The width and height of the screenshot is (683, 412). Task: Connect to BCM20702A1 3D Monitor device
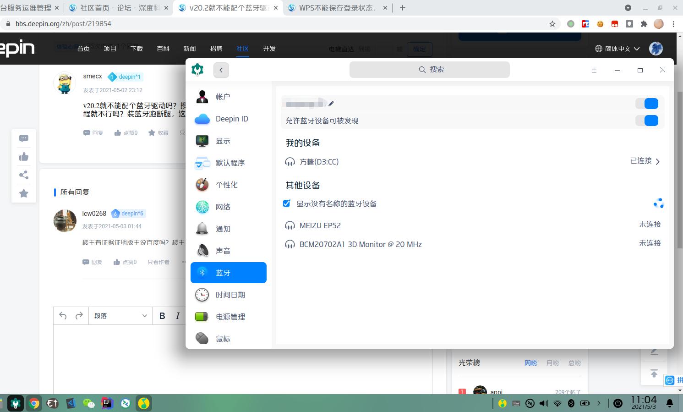[x=473, y=244]
